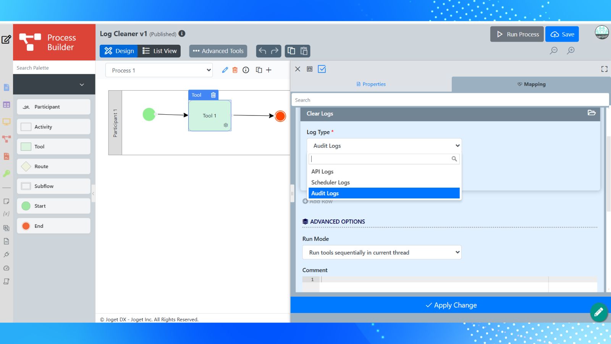Open the Process 1 dropdown
This screenshot has width=611, height=344.
[x=159, y=70]
